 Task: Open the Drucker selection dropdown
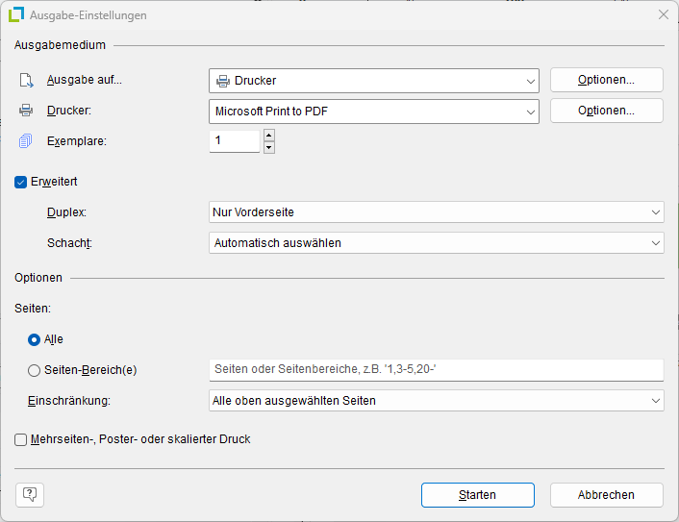click(373, 111)
